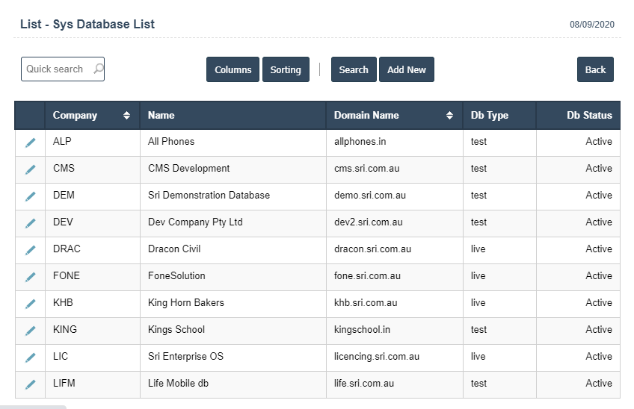
Task: Edit the Dracon Civil entry
Action: coord(30,250)
